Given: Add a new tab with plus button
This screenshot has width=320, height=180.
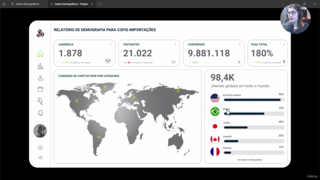Looking at the screenshot, I should coord(100,4).
